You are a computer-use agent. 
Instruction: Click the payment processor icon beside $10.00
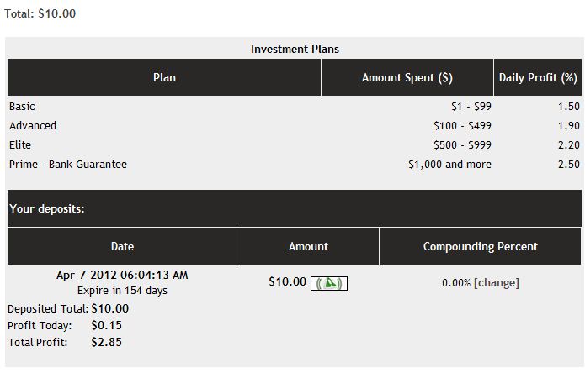click(329, 283)
